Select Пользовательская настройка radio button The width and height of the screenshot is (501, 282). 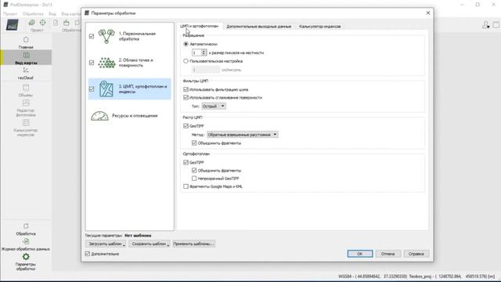click(186, 61)
